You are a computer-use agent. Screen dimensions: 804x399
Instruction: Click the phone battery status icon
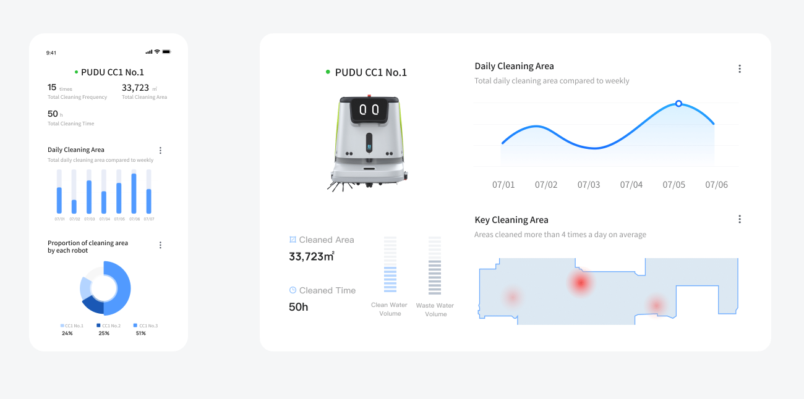[167, 52]
